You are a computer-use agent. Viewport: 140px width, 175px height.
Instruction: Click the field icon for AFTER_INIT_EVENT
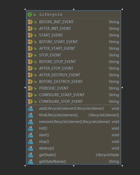click(x=30, y=29)
